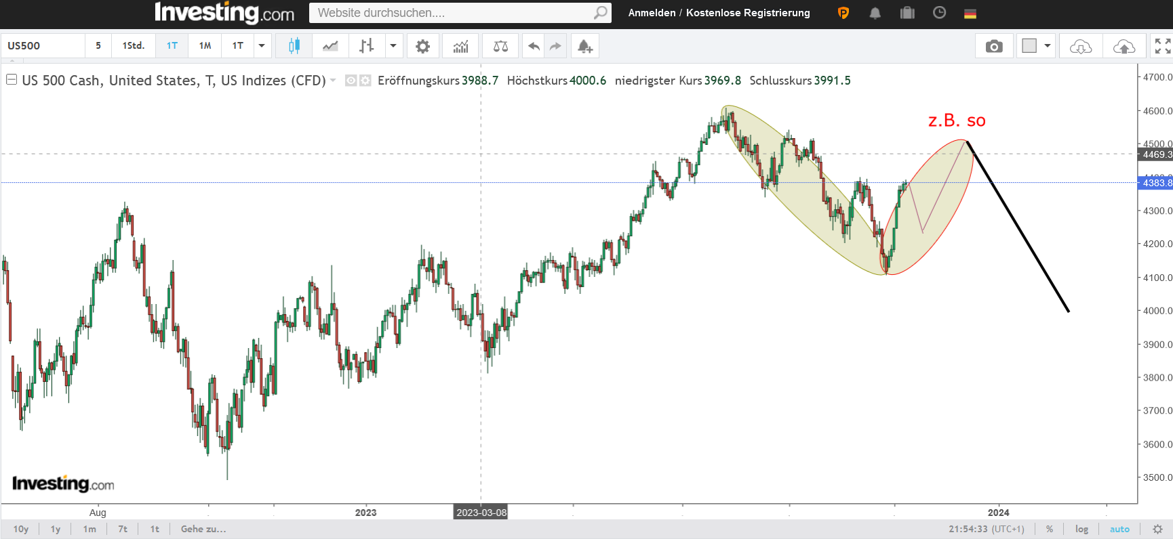
Task: Take a chart snapshot with camera icon
Action: [x=994, y=46]
